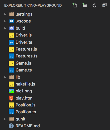Open the play.htm file

[x=24, y=98]
